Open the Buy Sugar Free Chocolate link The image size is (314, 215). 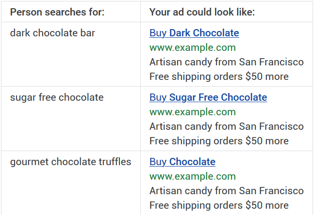pos(208,97)
